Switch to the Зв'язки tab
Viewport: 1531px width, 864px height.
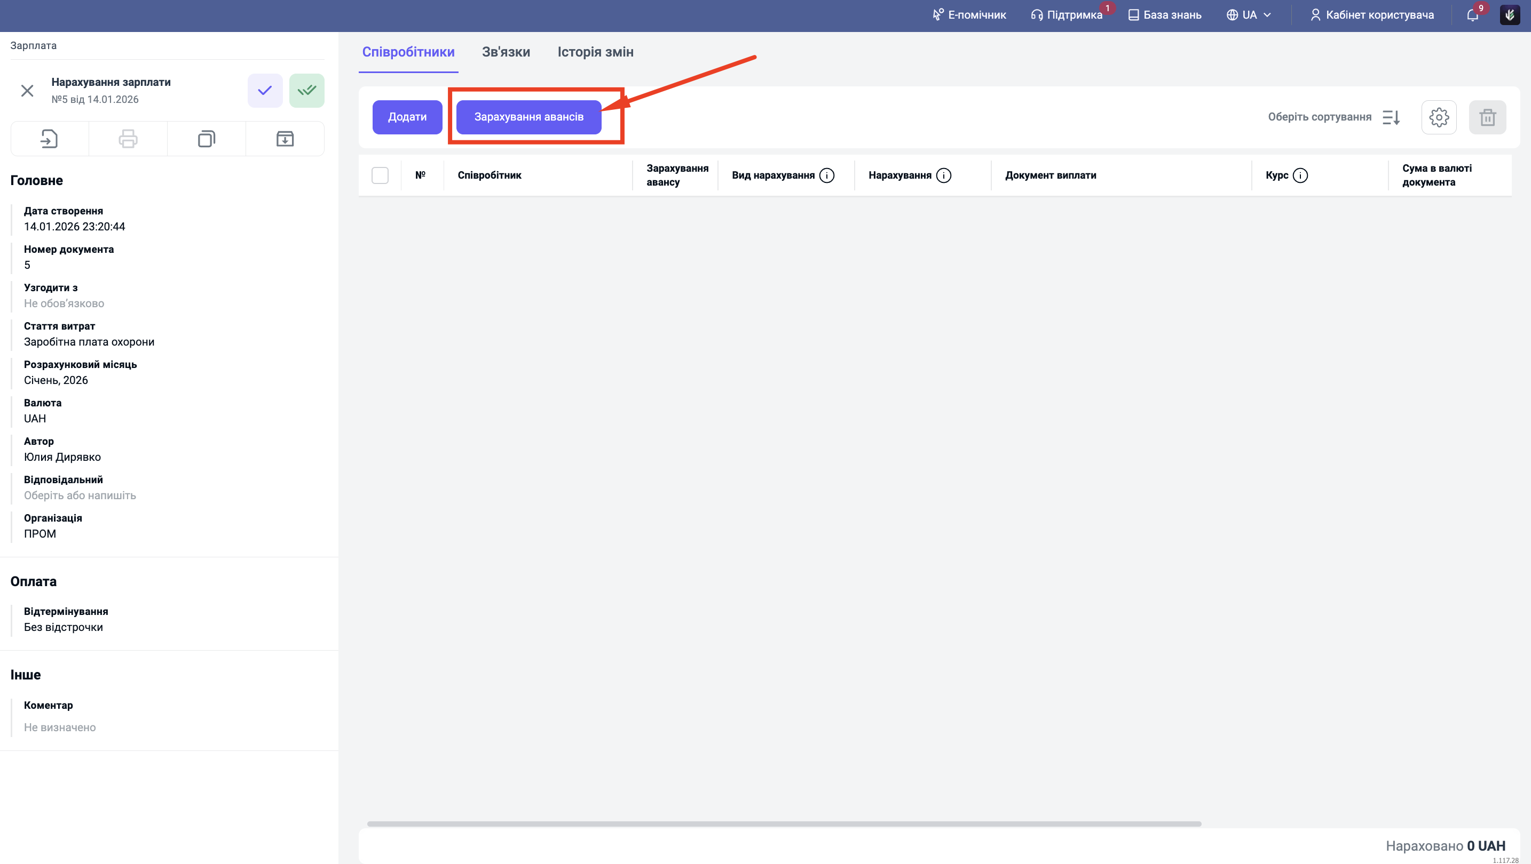506,52
